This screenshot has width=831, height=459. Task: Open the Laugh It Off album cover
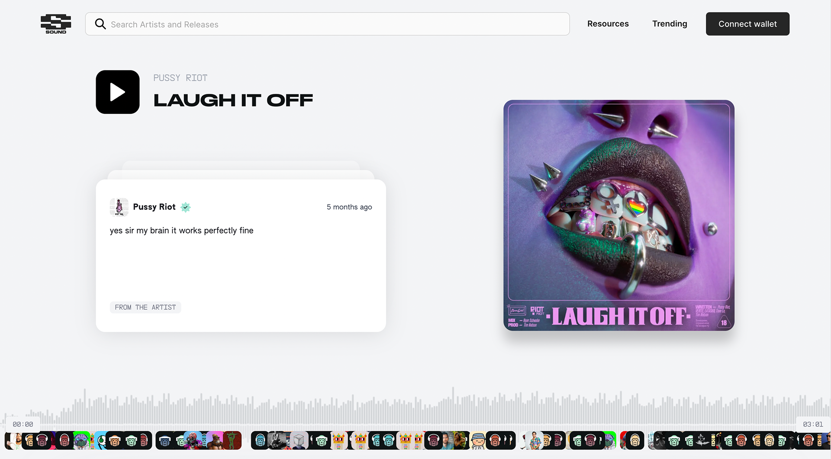619,215
